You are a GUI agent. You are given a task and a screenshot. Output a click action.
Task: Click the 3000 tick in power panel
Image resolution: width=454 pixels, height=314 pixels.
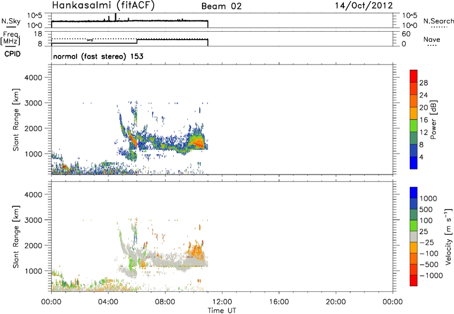pos(33,103)
